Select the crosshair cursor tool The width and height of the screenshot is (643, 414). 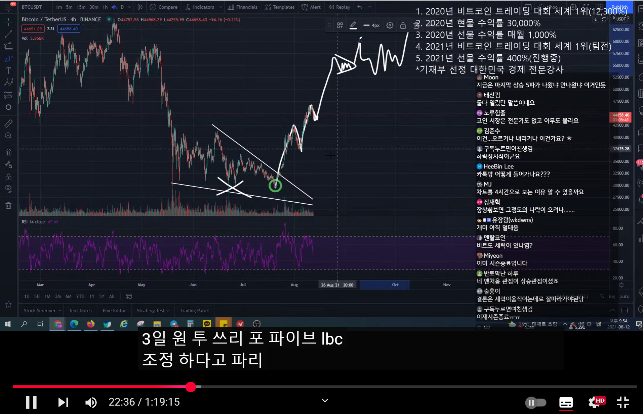[x=8, y=22]
